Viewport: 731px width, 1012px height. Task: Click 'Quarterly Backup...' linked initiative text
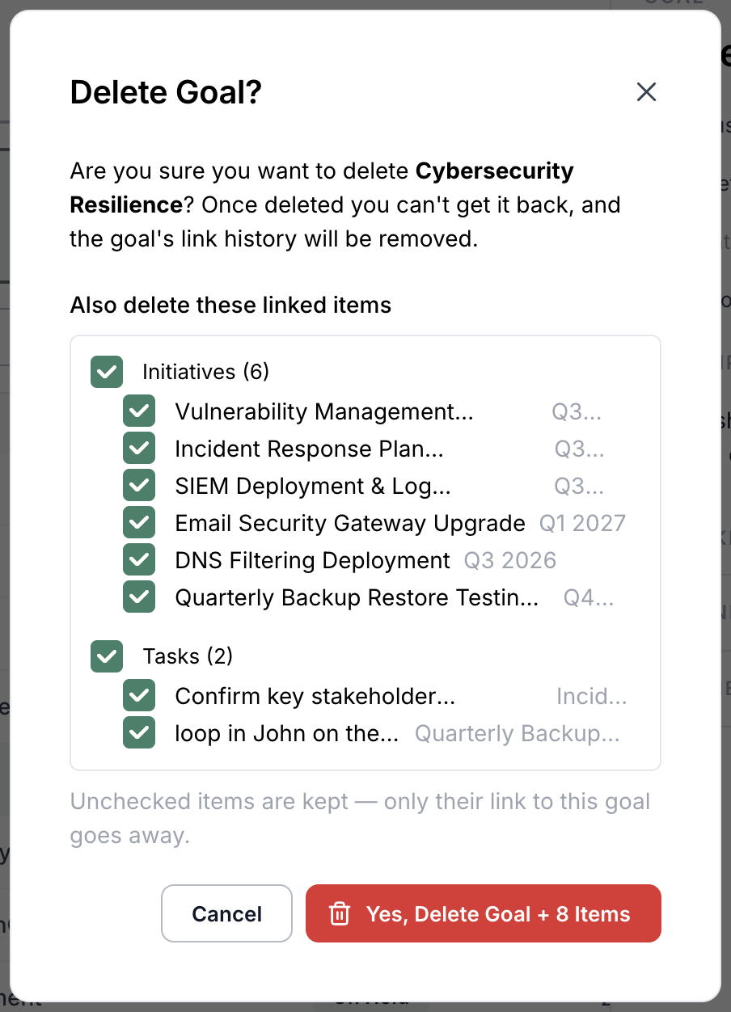(x=518, y=733)
